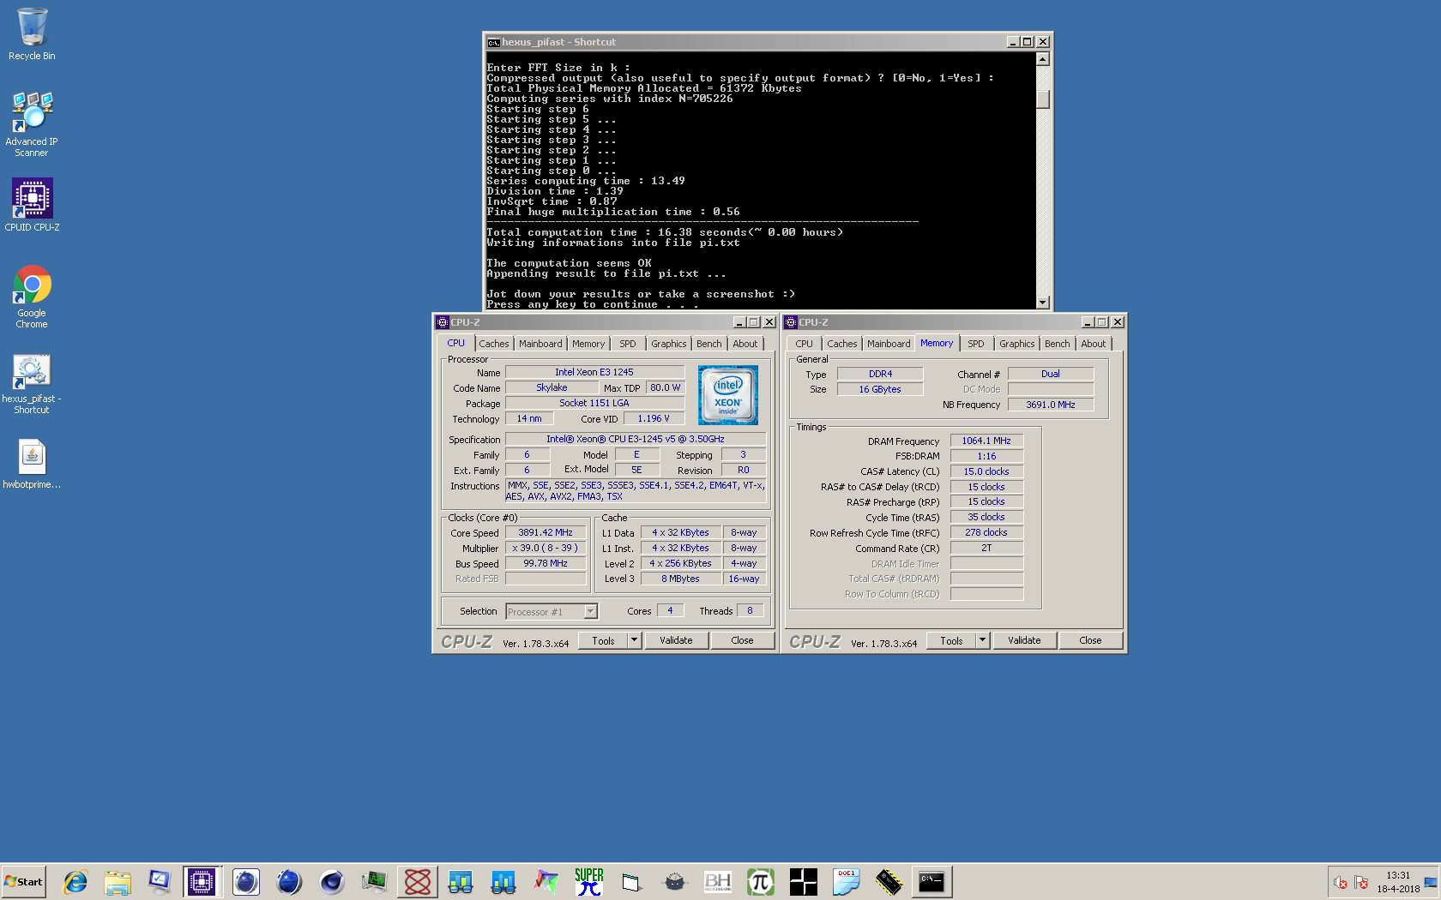Open Caches tab in right CPU-Z window
Screen dimensions: 1441x900
[842, 344]
